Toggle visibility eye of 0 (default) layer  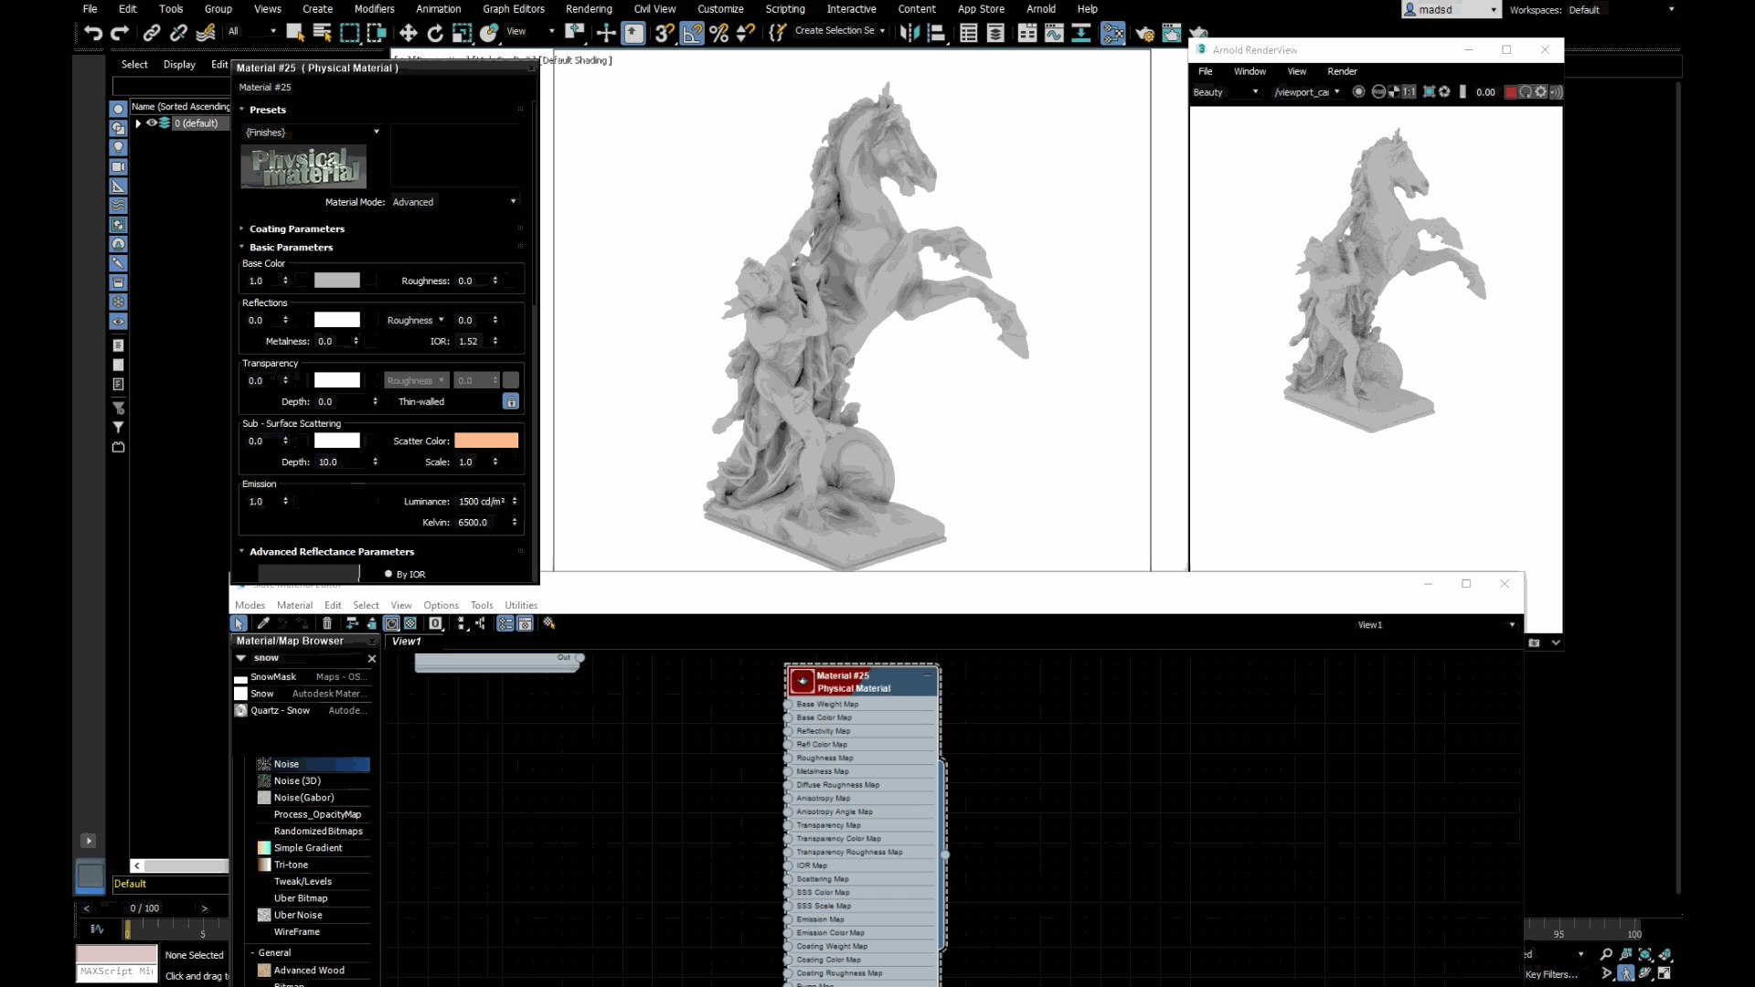point(152,123)
